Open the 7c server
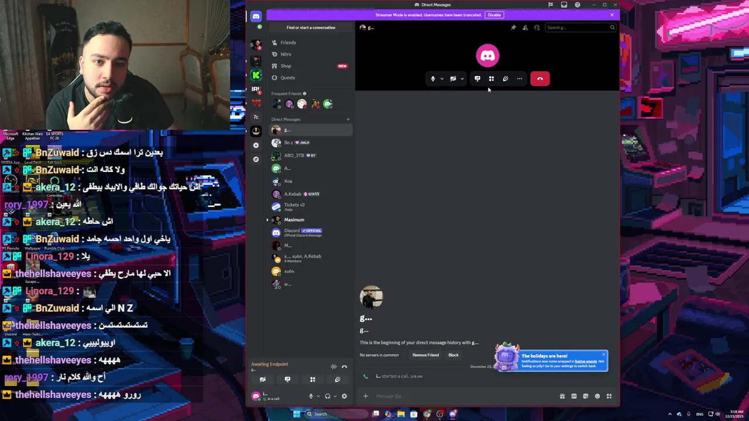 pos(256,117)
